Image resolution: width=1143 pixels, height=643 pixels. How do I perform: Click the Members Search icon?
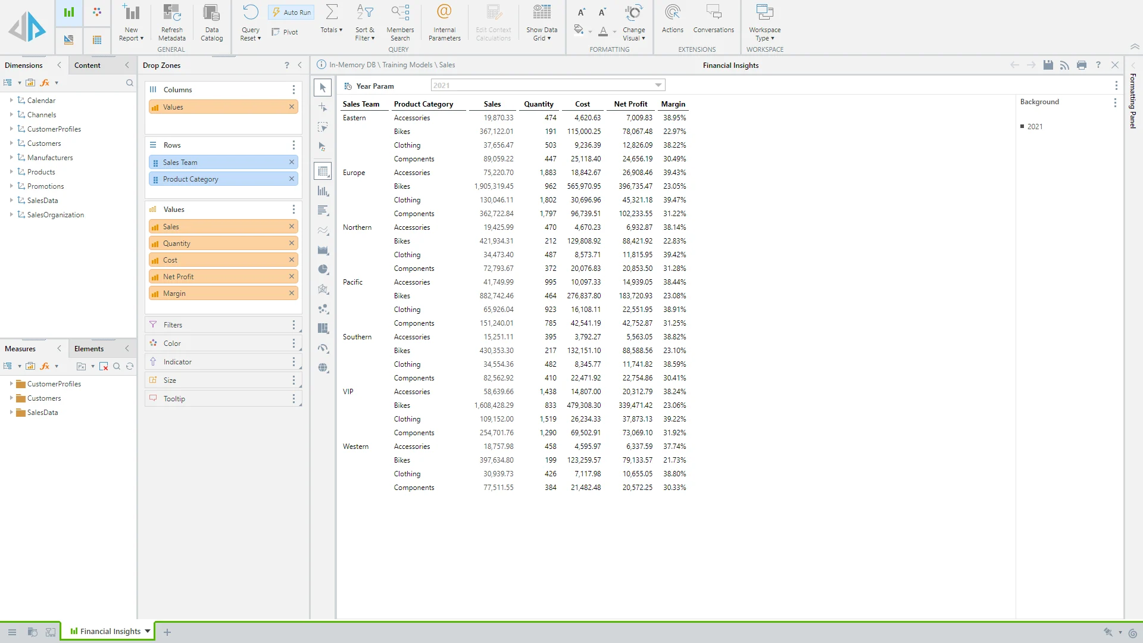400,13
